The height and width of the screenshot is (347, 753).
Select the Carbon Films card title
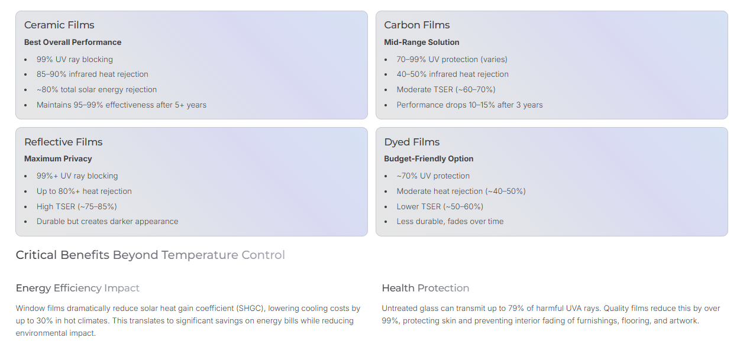(416, 25)
